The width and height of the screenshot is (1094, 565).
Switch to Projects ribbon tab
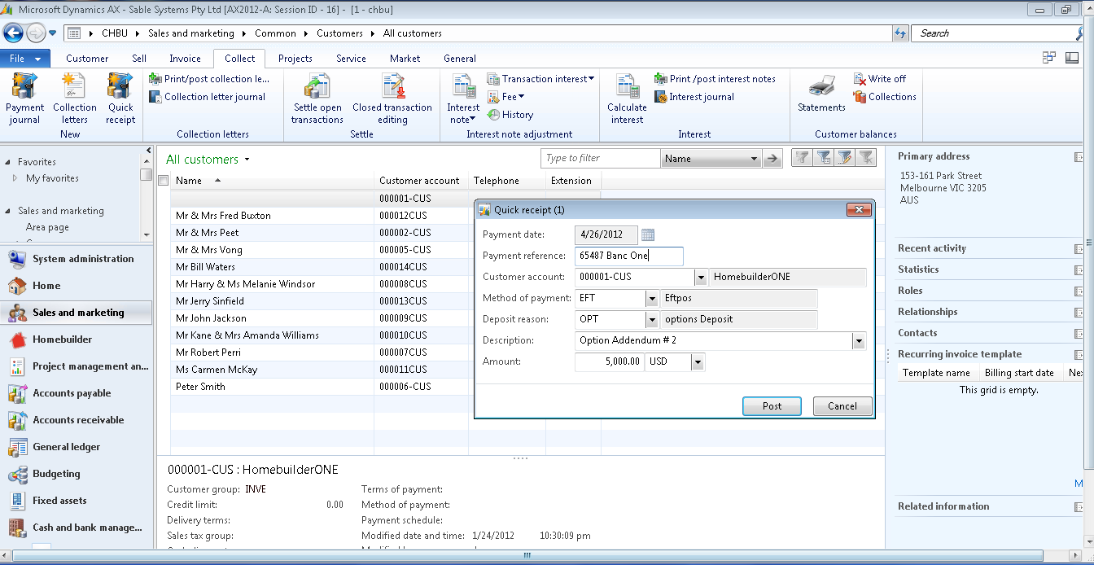coord(295,59)
